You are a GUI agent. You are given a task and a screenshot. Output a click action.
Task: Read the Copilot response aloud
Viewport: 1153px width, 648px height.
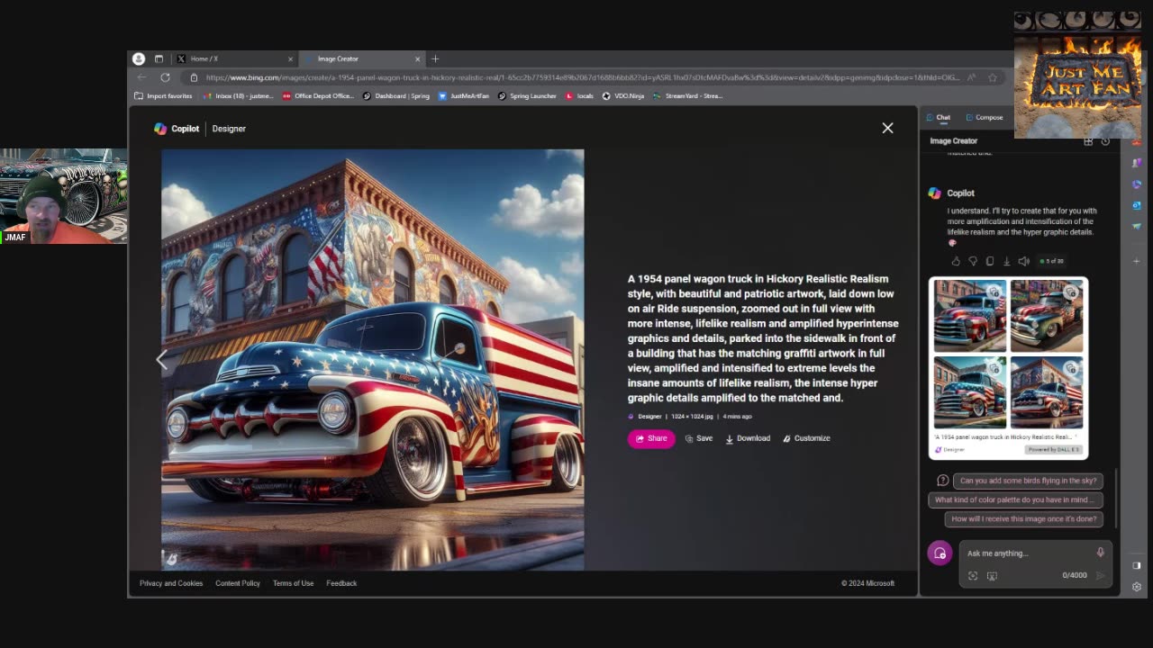click(x=1024, y=261)
